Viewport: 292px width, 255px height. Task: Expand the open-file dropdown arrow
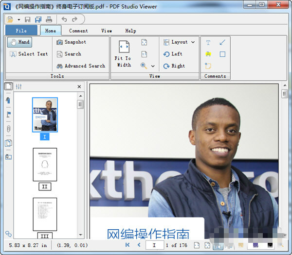click(x=19, y=19)
